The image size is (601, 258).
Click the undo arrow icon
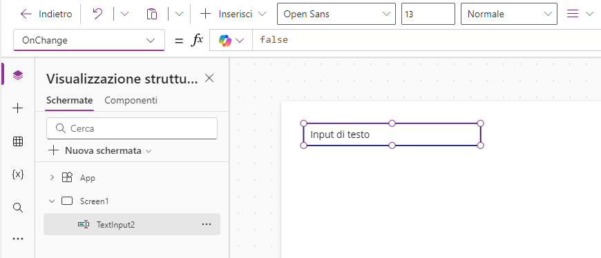pyautogui.click(x=97, y=14)
